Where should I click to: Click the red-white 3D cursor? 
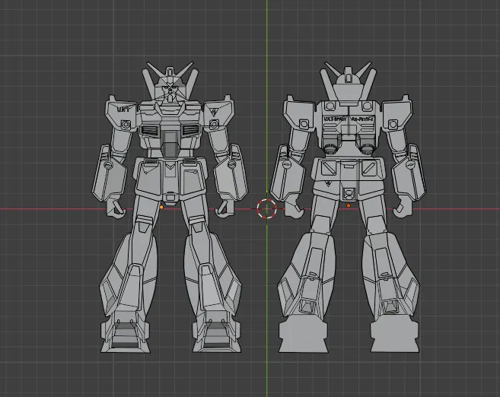point(267,209)
